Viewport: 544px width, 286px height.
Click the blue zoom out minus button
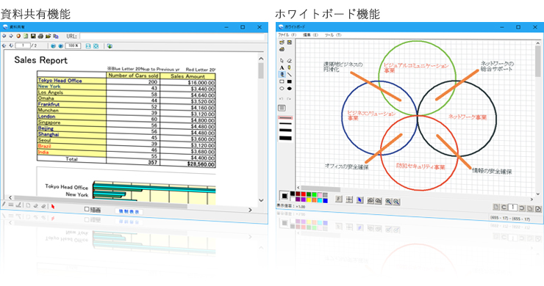click(53, 45)
